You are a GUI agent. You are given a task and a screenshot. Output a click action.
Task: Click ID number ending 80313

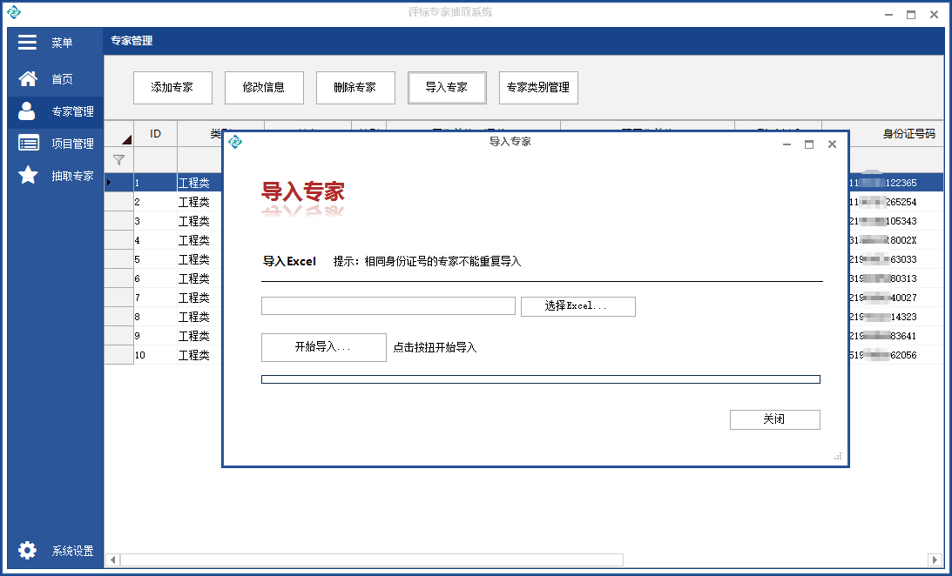[883, 278]
